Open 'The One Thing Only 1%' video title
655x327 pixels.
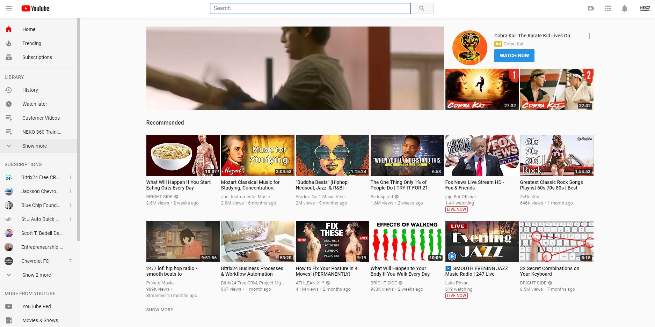pyautogui.click(x=399, y=185)
